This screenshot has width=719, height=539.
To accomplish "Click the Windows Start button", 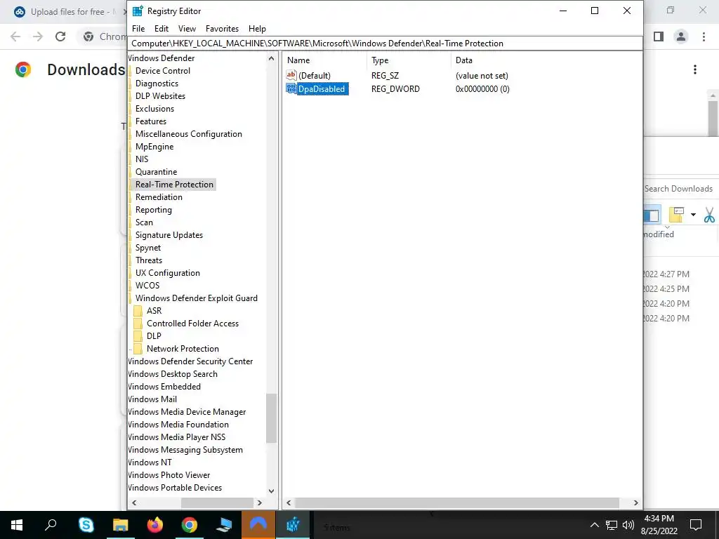I will 17,525.
